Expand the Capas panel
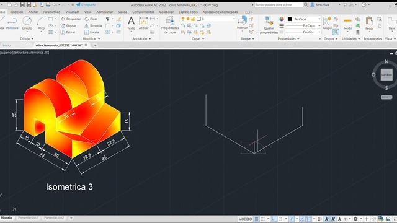This screenshot has height=223, width=397. click(x=198, y=38)
